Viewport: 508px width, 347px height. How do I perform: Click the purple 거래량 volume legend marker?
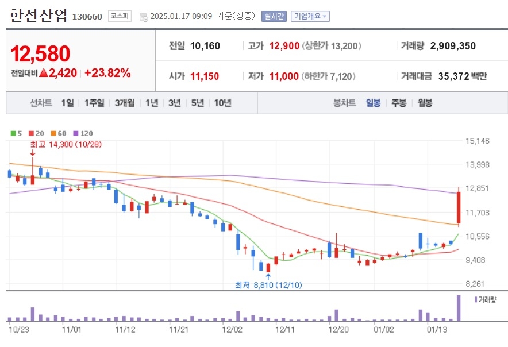[x=476, y=300]
